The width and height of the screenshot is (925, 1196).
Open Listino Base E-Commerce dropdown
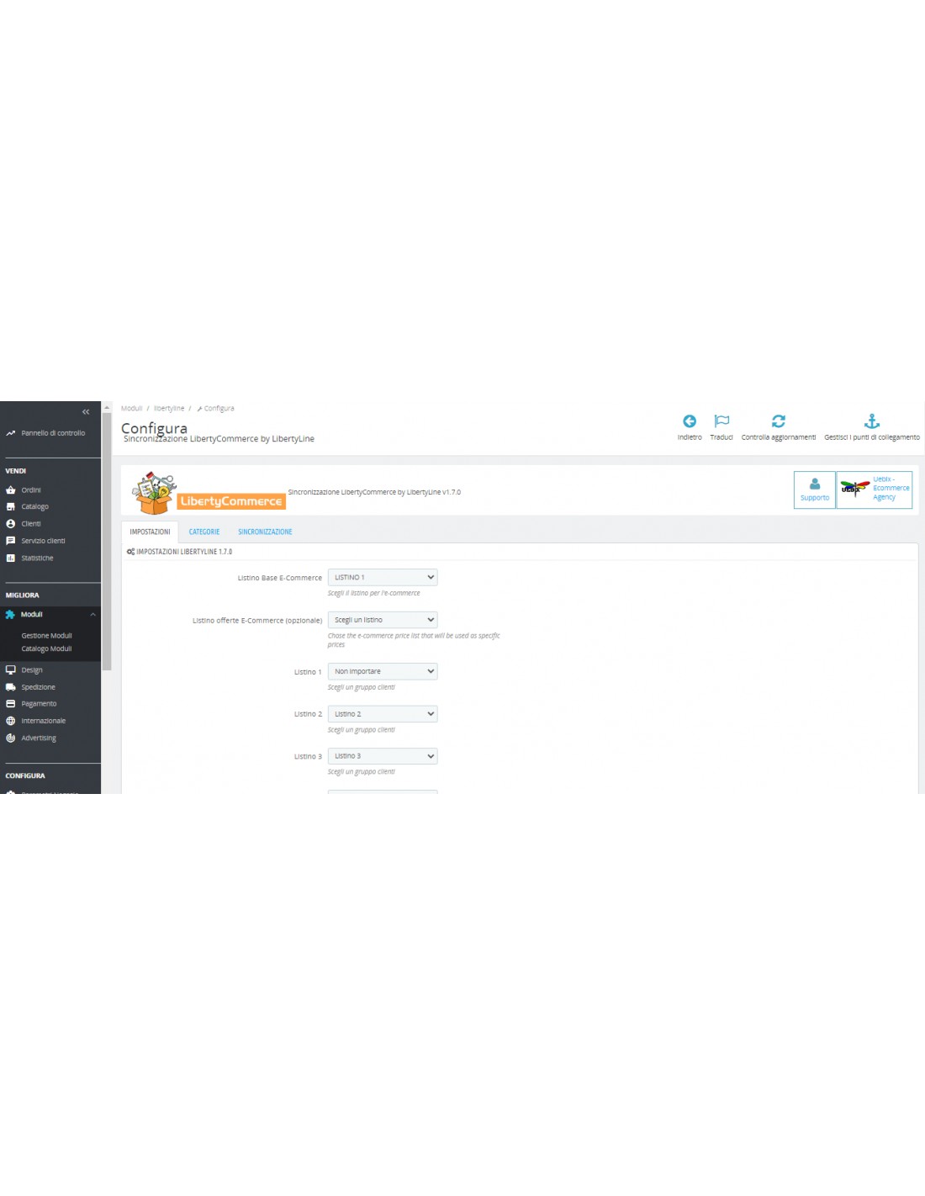click(383, 578)
